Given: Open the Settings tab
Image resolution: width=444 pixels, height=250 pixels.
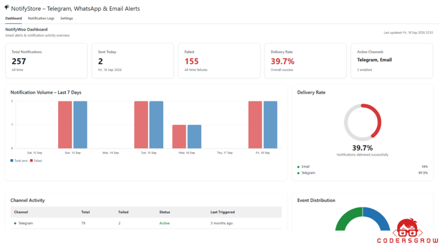Looking at the screenshot, I should pos(67,18).
